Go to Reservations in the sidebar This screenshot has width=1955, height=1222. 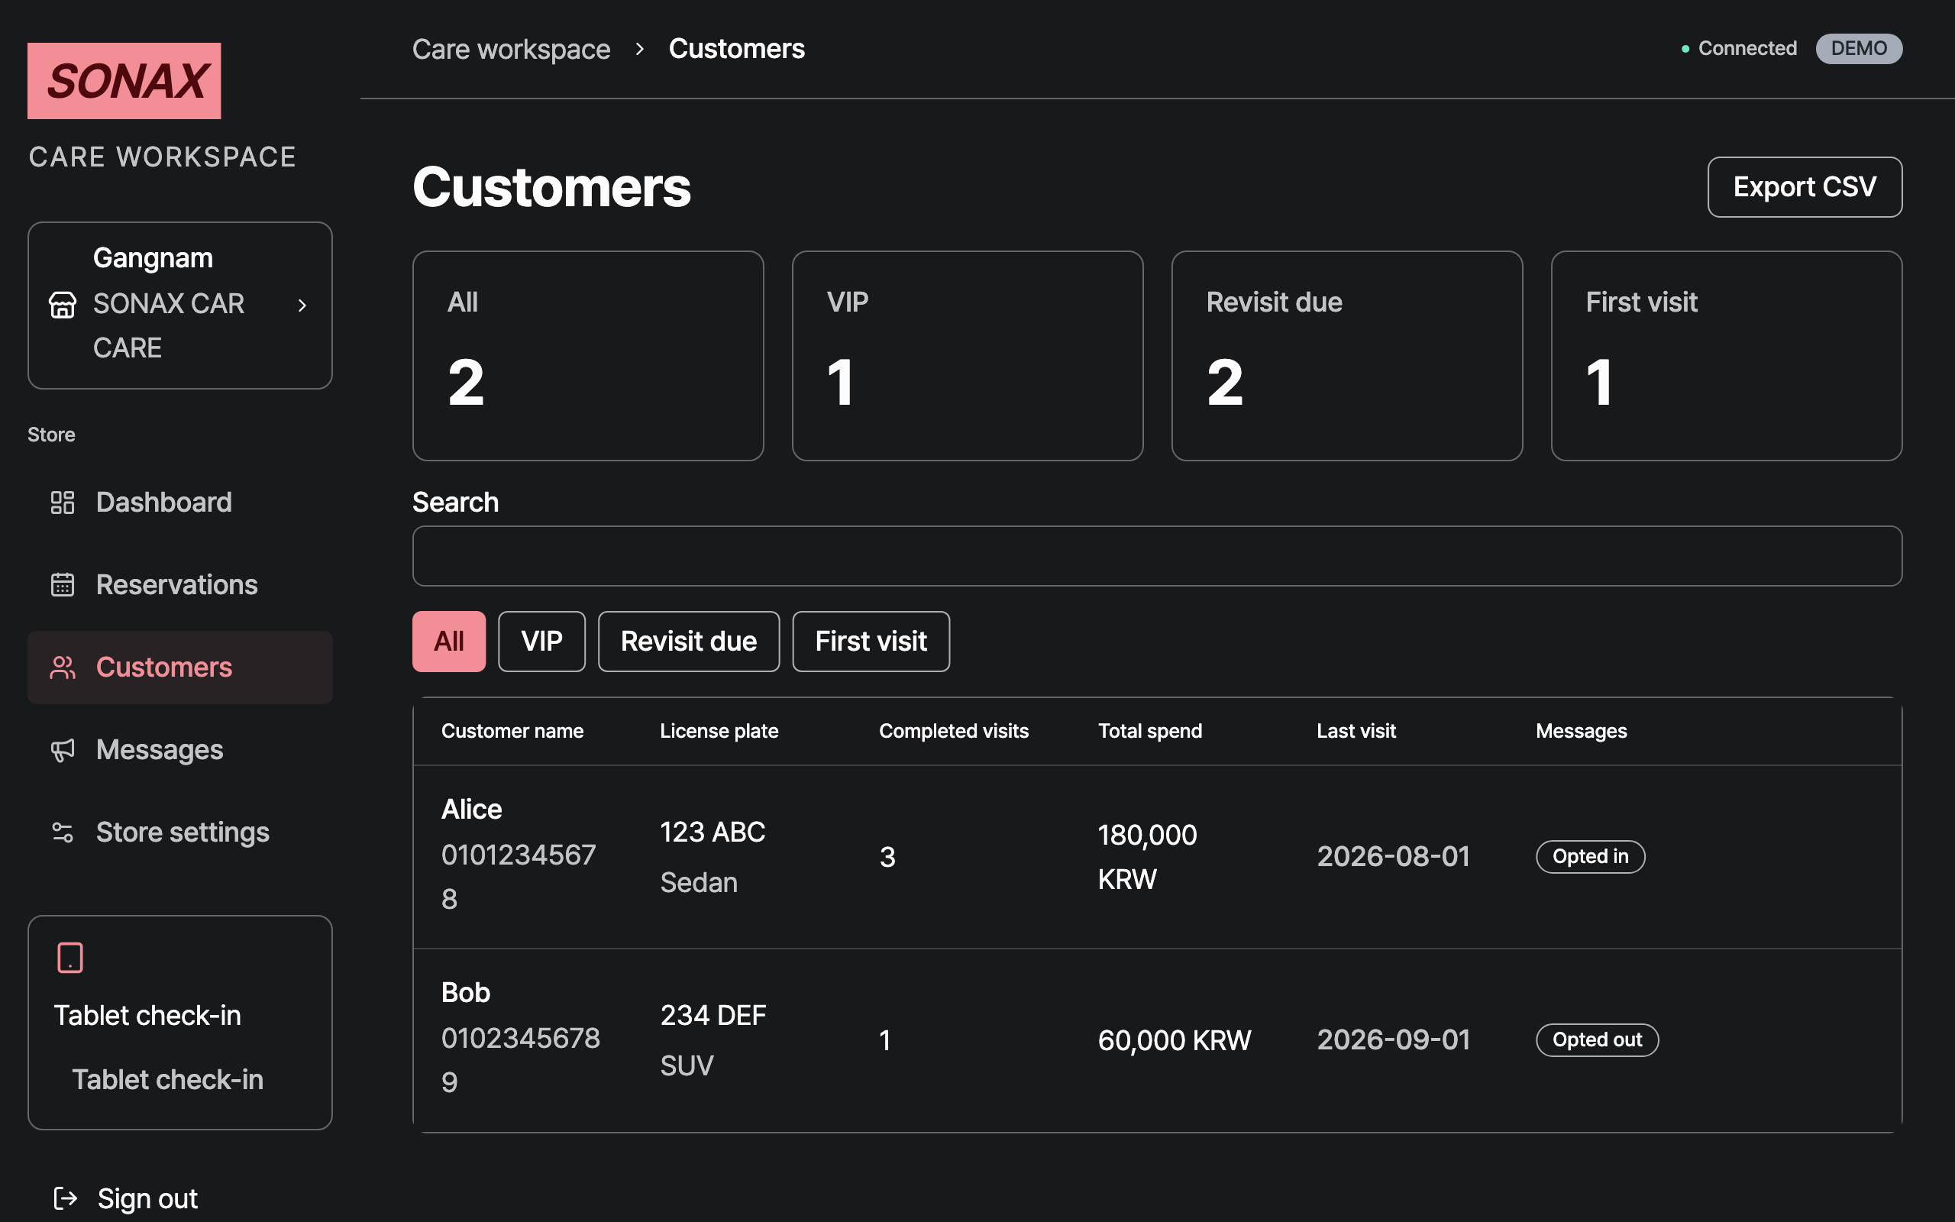coord(180,585)
